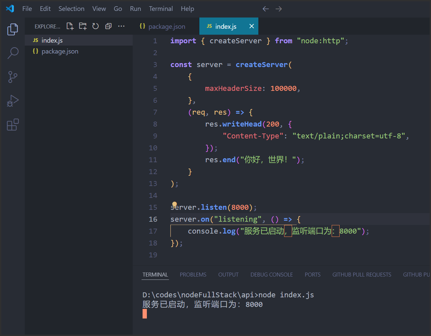Switch to the PORTS panel tab
This screenshot has width=431, height=336.
click(x=313, y=275)
